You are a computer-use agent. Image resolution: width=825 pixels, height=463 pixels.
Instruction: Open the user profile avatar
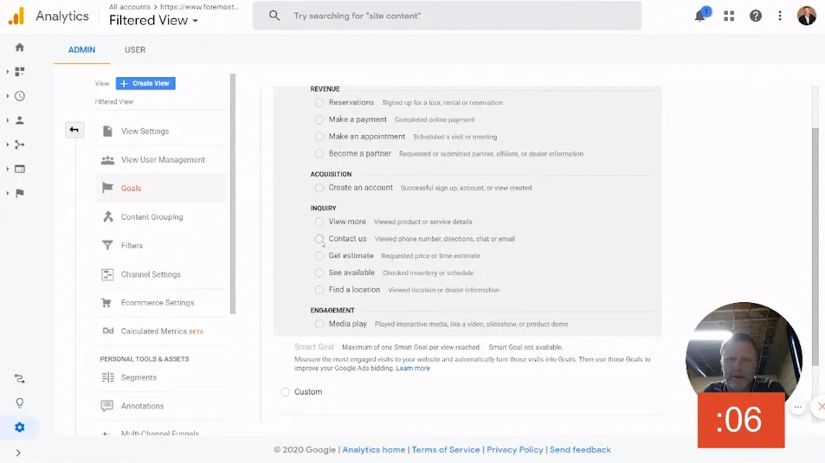pyautogui.click(x=807, y=16)
